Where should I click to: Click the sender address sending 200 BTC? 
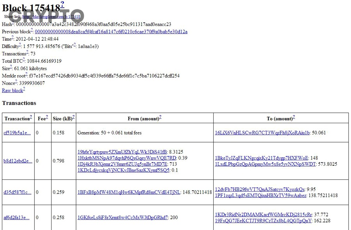click(122, 218)
